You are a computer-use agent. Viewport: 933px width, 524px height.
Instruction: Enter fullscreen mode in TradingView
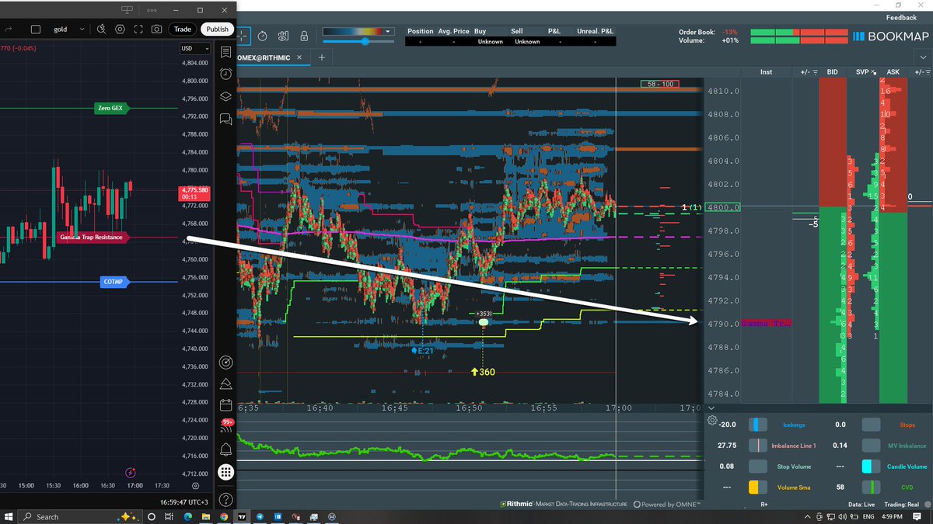tap(138, 29)
